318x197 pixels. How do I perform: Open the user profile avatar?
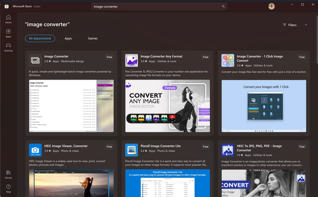pos(271,6)
